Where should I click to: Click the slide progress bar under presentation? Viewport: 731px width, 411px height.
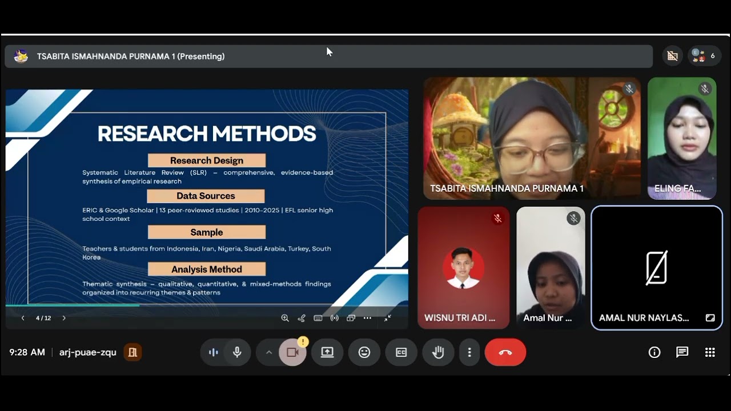tap(207, 305)
